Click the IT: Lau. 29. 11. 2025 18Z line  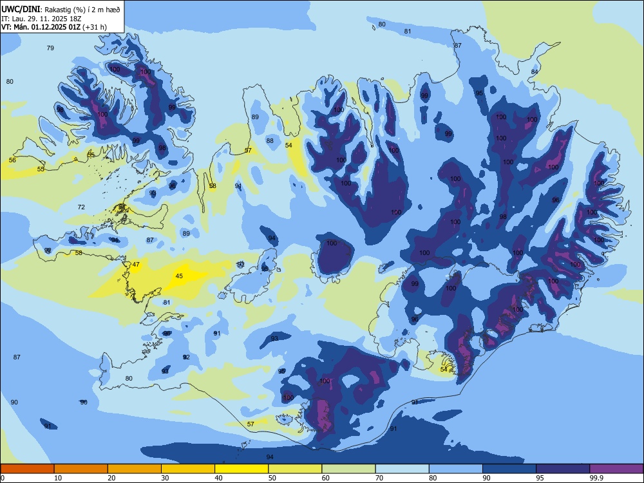[x=41, y=19]
